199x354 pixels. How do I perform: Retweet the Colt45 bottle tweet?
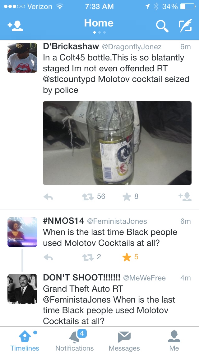point(88,197)
